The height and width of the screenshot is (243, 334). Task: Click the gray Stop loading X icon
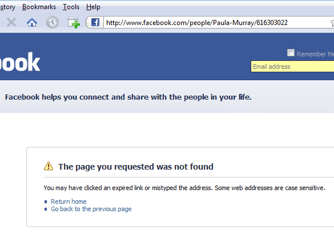coord(11,23)
